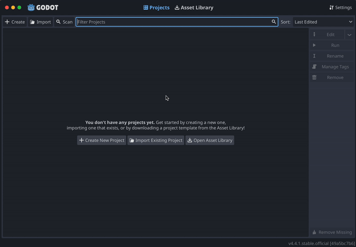Screen dimensions: 356x247
Task: Click Open Asset Library button
Action: pyautogui.click(x=210, y=140)
